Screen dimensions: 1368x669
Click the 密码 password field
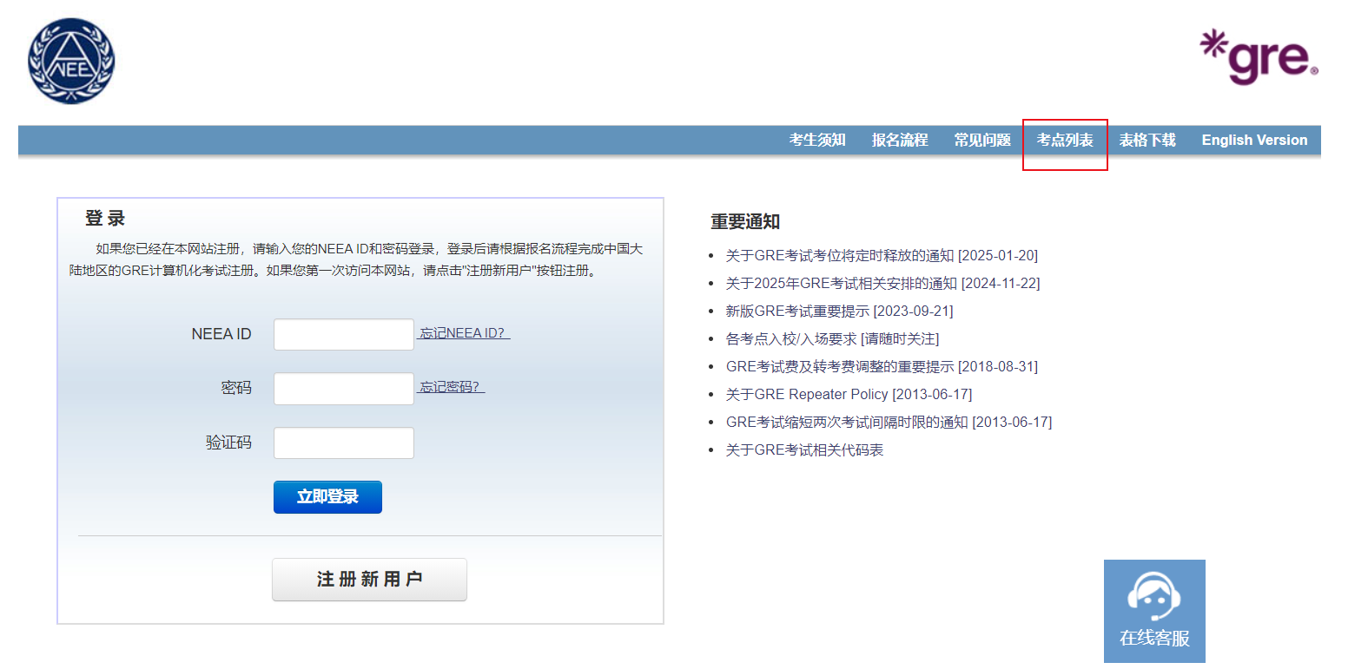point(343,389)
